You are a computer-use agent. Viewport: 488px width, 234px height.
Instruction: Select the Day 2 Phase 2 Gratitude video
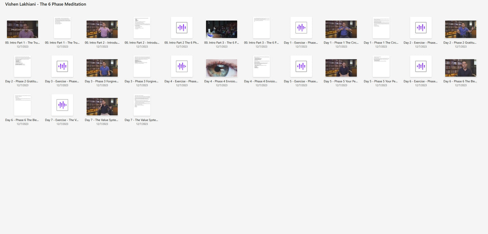461,29
